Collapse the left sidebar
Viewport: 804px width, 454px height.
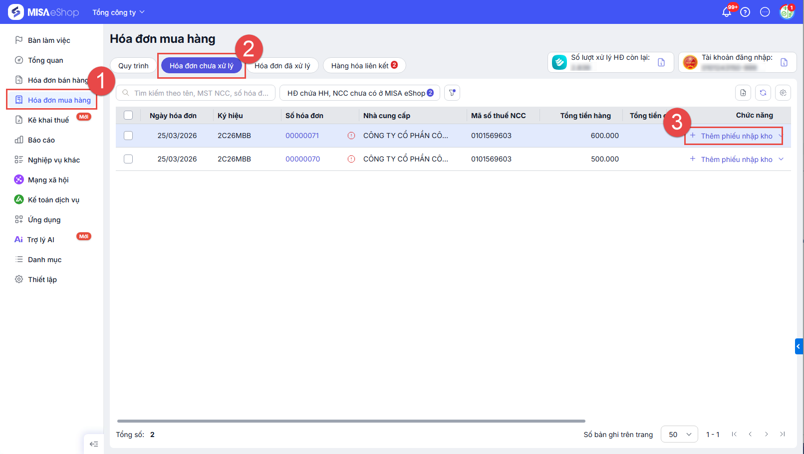click(x=94, y=444)
